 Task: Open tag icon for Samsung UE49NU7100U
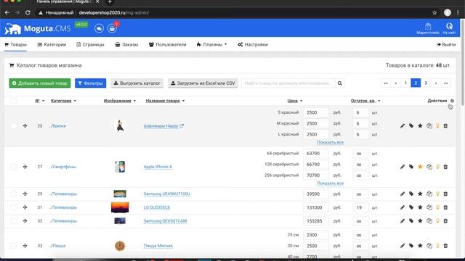click(x=411, y=194)
